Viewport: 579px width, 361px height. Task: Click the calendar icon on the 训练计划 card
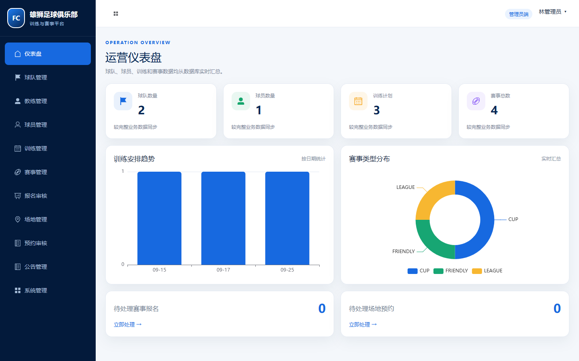358,101
